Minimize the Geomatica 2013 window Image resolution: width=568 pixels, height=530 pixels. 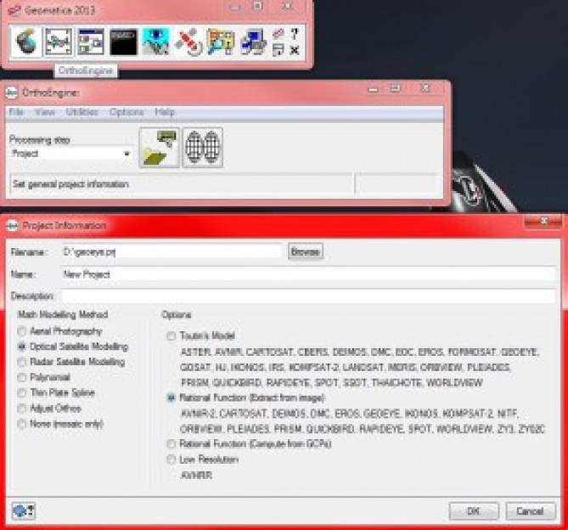click(x=234, y=7)
